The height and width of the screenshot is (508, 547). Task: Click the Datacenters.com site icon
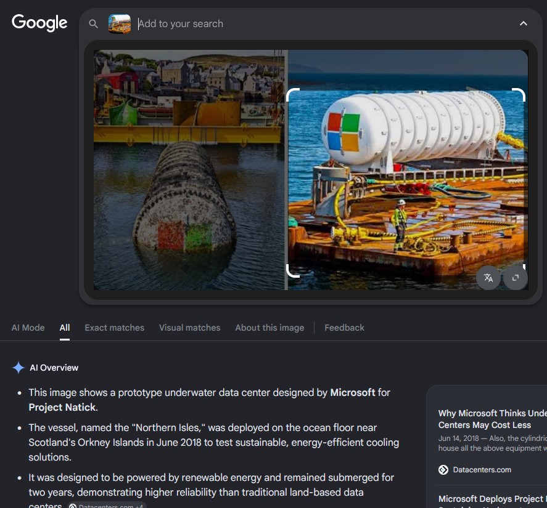pos(443,470)
